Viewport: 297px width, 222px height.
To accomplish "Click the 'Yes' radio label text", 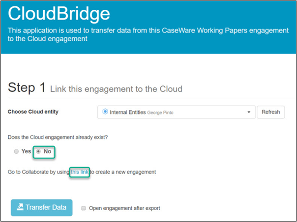I will pos(26,152).
